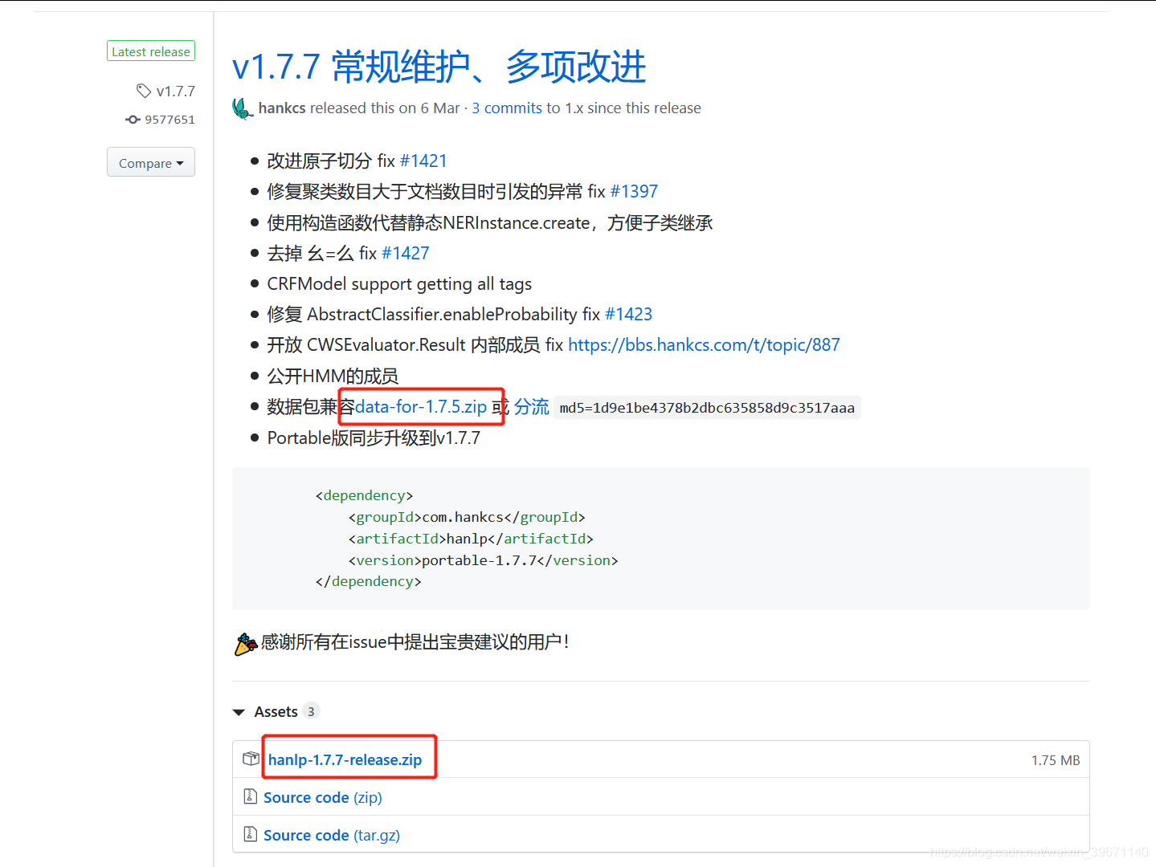Click the thanks message 感谢所有在issue中提出宝贵建议的用户
This screenshot has width=1156, height=867.
pos(415,642)
